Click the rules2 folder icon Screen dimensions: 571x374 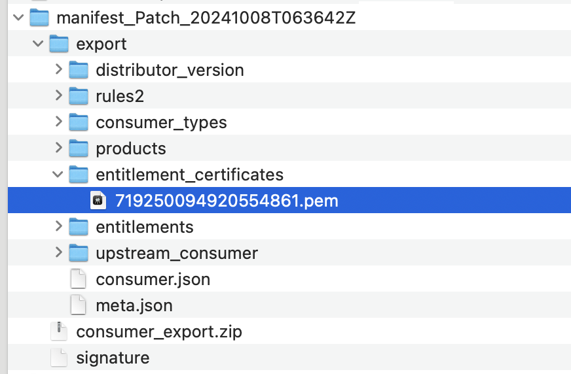click(x=79, y=96)
